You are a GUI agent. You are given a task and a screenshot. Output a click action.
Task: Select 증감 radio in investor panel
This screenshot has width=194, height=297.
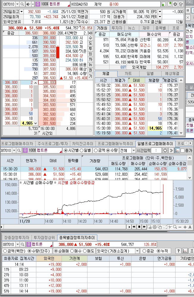(x=144, y=251)
